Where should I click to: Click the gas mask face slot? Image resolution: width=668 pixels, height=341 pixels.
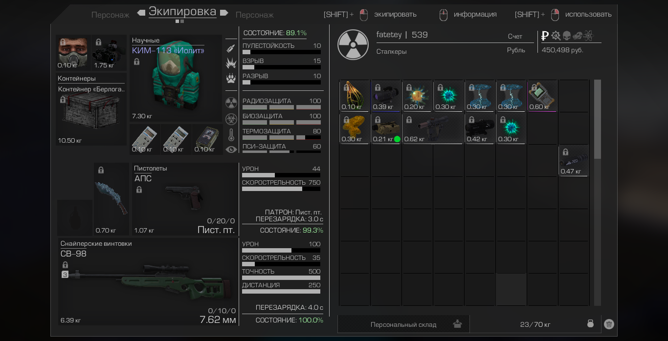73,53
